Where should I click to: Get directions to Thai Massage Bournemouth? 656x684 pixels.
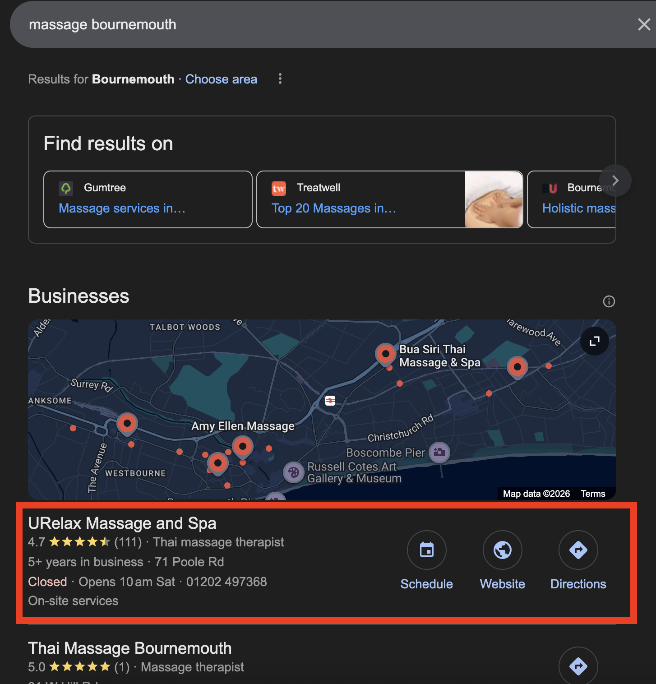(x=578, y=666)
